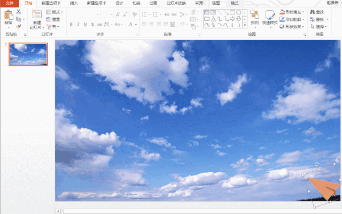This screenshot has width=342, height=214.
Task: Select the Vertical Text Box shape
Action: point(213,12)
